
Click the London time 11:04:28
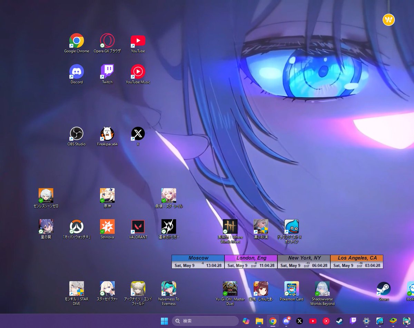click(x=267, y=266)
